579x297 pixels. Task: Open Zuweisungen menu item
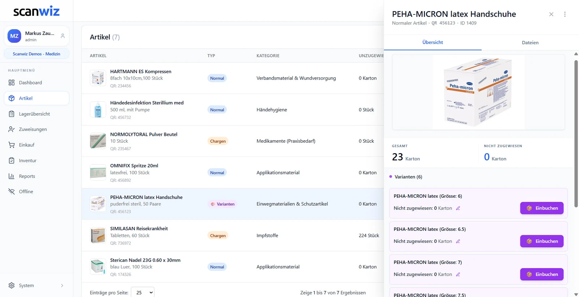coord(37,129)
